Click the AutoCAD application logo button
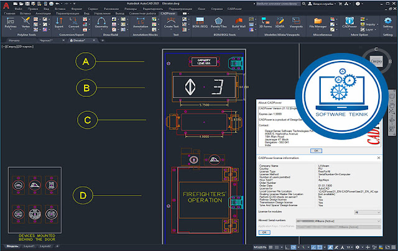Screen dimensions: 398x251 [6, 6]
